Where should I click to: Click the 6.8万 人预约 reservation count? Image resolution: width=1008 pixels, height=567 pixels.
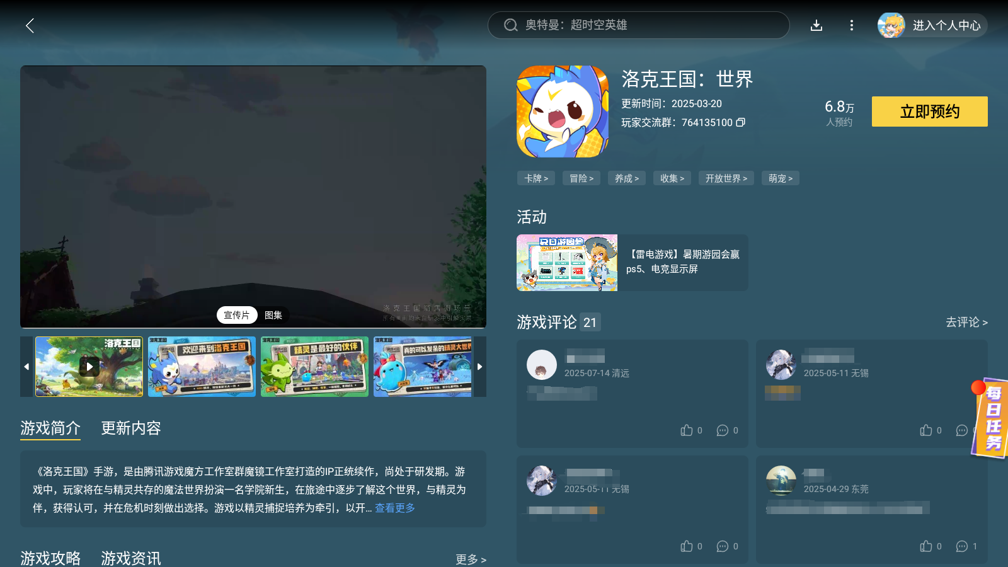[x=840, y=113]
